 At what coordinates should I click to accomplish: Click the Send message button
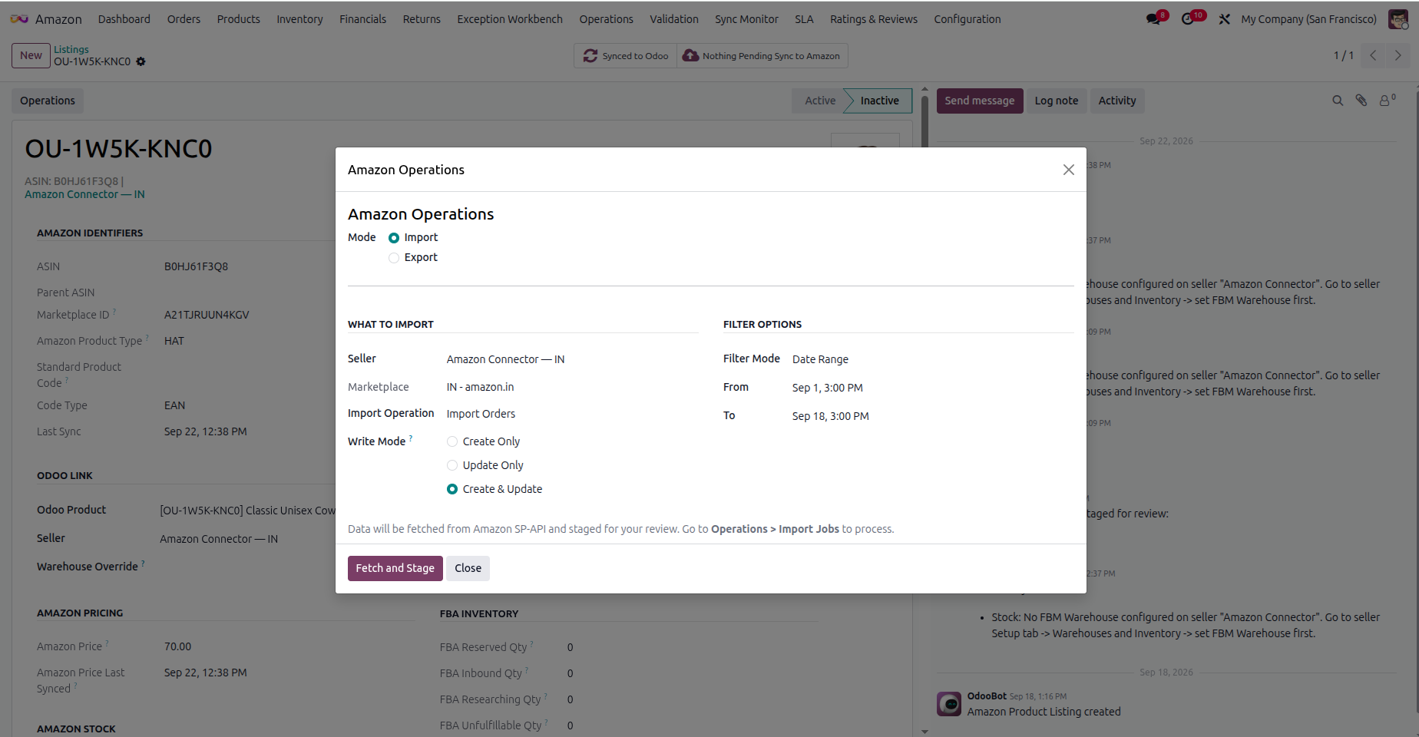(979, 101)
